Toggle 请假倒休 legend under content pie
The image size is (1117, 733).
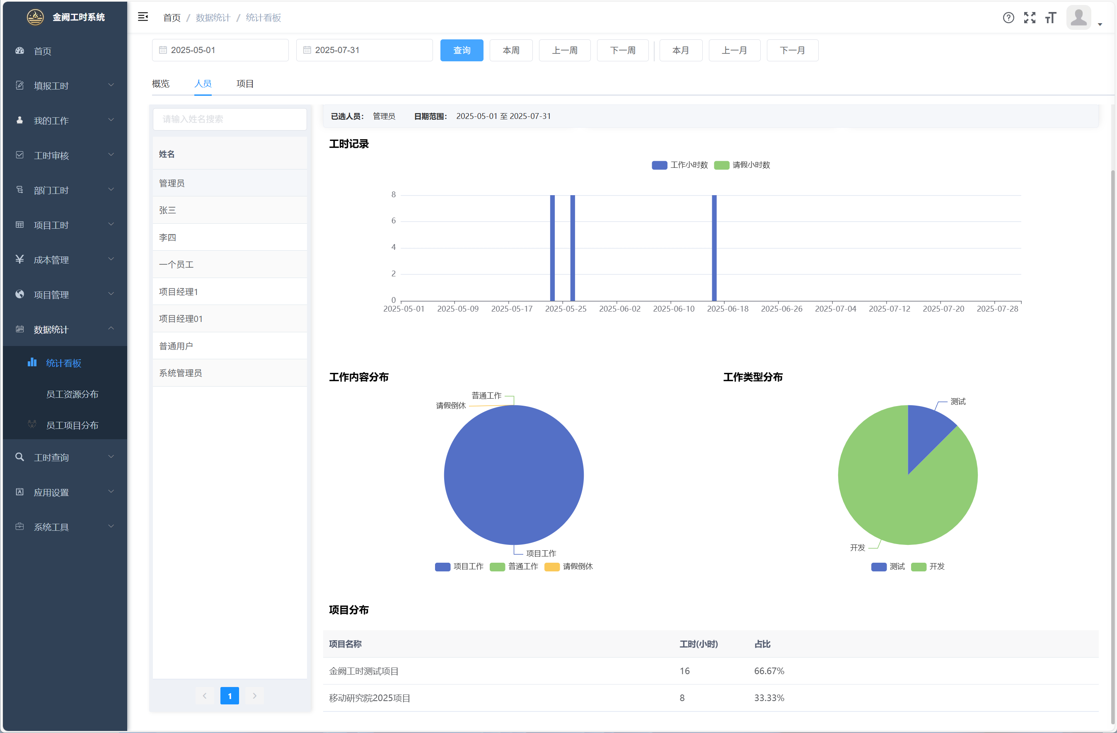pyautogui.click(x=569, y=567)
